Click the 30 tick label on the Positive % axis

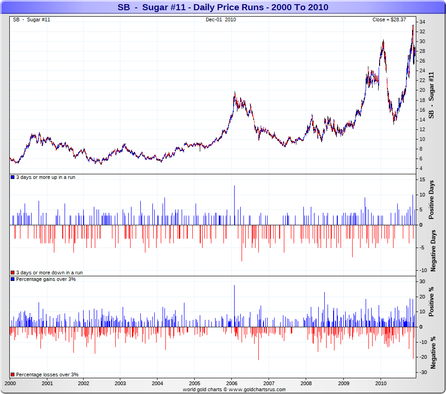422,281
